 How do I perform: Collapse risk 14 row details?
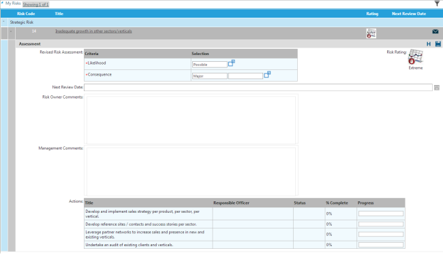11,31
